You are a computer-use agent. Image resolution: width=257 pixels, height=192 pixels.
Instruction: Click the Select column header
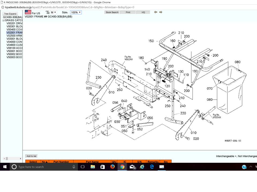[33, 162]
